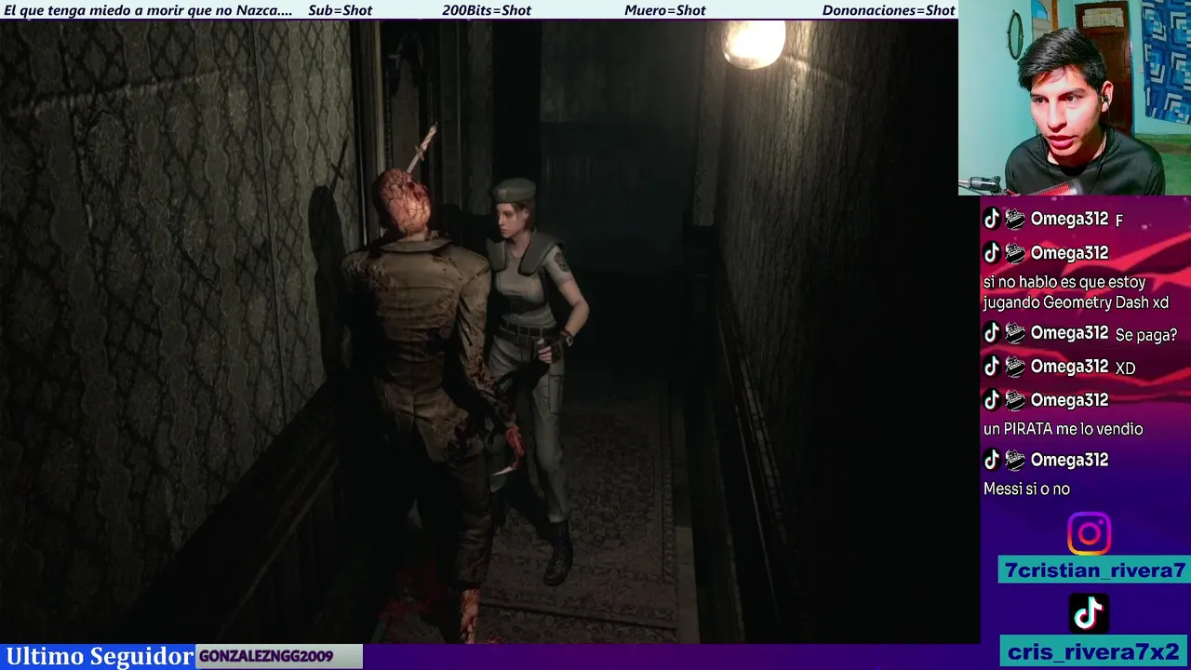Click the chat message "Se paga?"

(x=1145, y=334)
